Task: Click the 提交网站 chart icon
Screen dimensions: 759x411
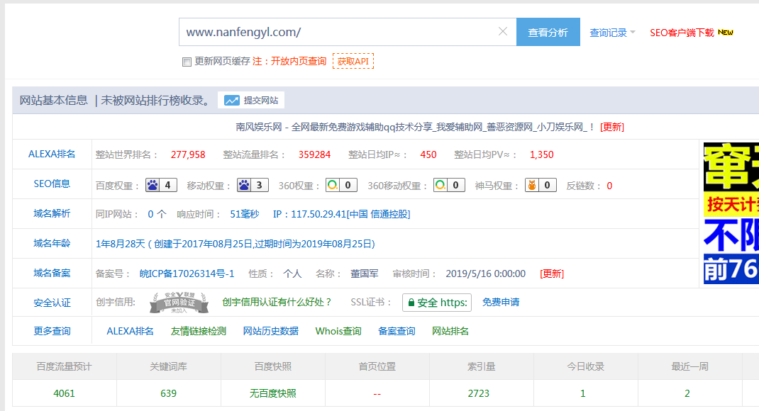Action: coord(231,100)
